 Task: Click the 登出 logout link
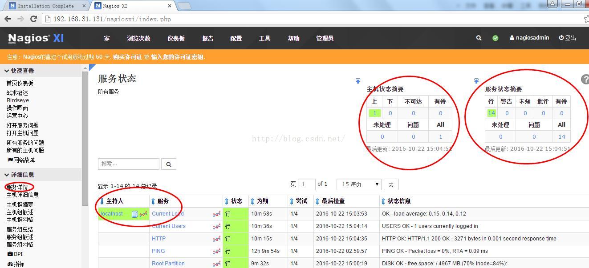click(568, 38)
